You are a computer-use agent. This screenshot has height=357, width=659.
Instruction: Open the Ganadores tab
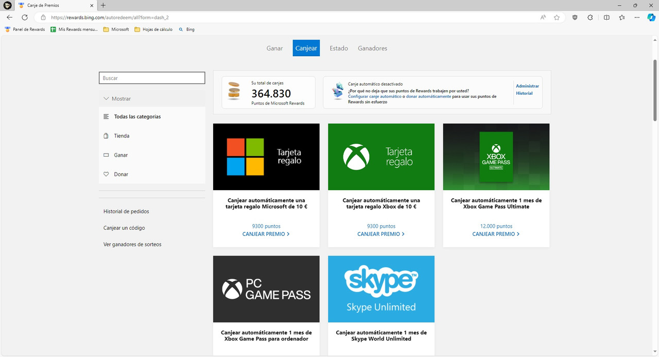point(372,48)
